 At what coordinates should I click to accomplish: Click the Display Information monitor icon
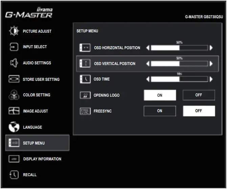[x=14, y=159]
